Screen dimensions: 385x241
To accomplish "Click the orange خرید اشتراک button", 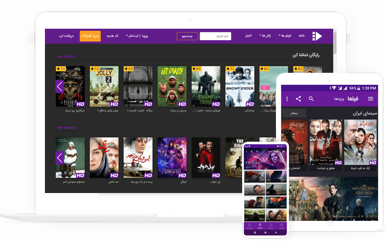I will pyautogui.click(x=90, y=36).
